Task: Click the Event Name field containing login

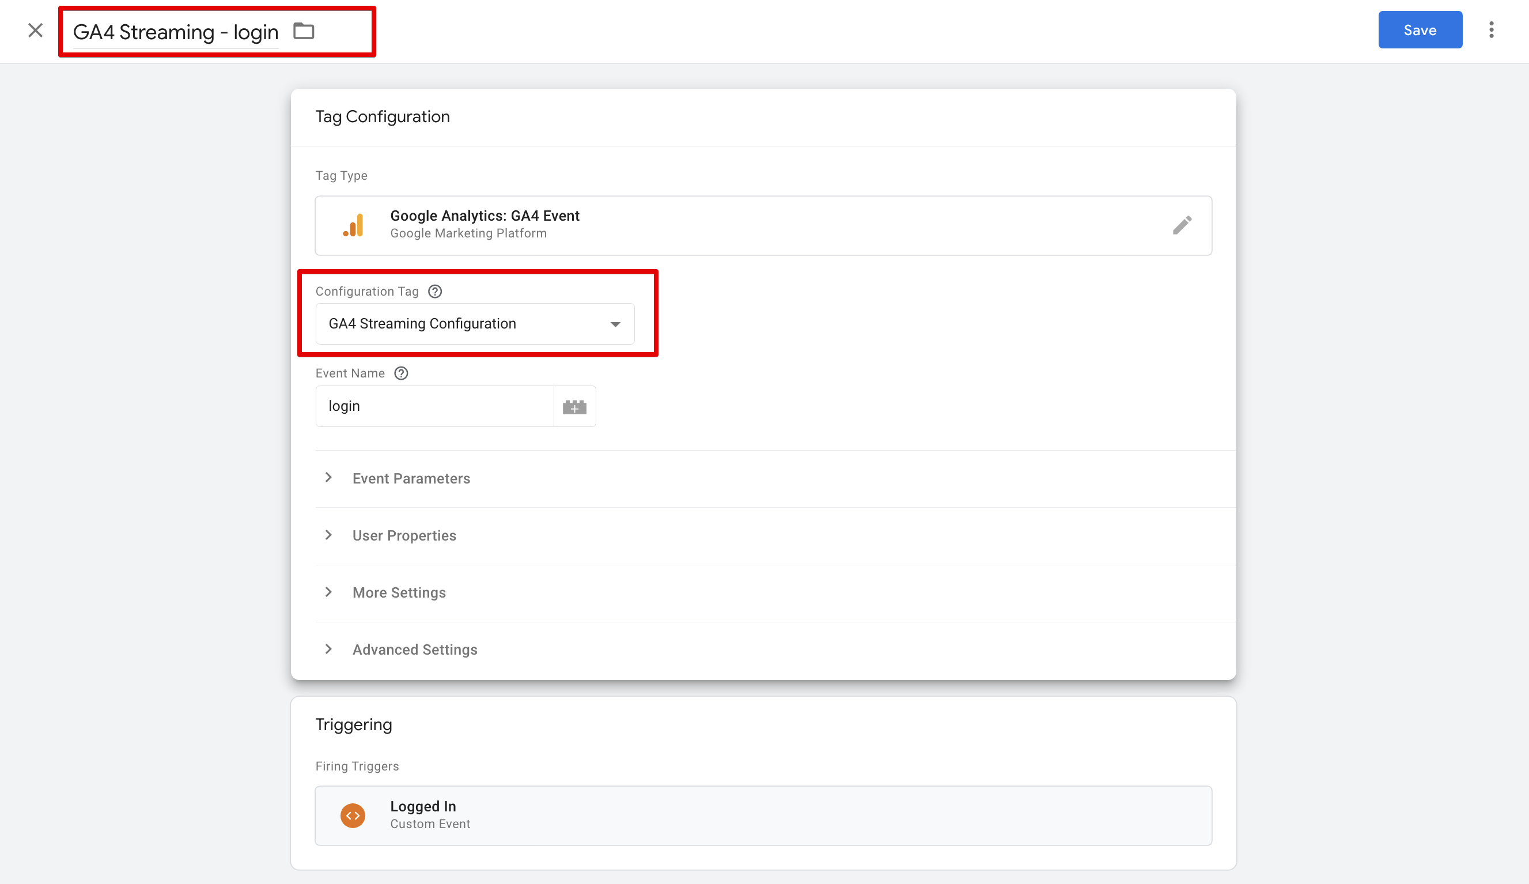Action: coord(434,406)
